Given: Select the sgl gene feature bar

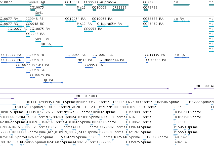Looking at the screenshot, I should point(52,5).
